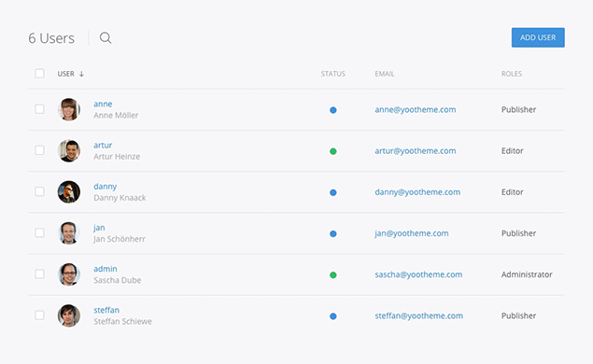Click danny@yootheme.com email link
The height and width of the screenshot is (364, 593).
pyautogui.click(x=417, y=192)
